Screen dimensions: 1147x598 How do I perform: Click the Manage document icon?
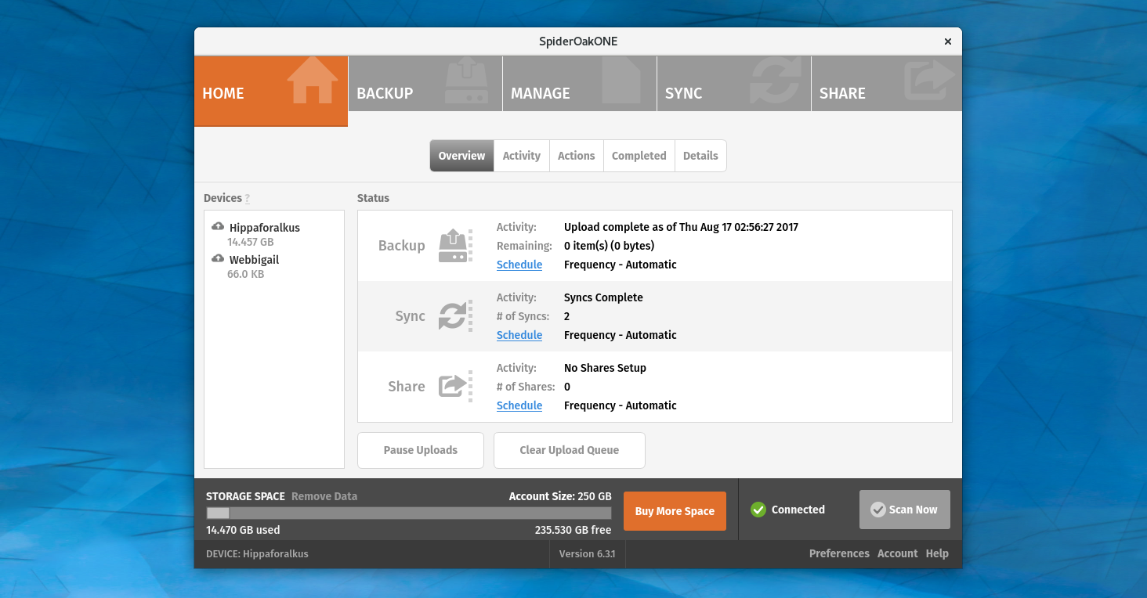click(621, 81)
